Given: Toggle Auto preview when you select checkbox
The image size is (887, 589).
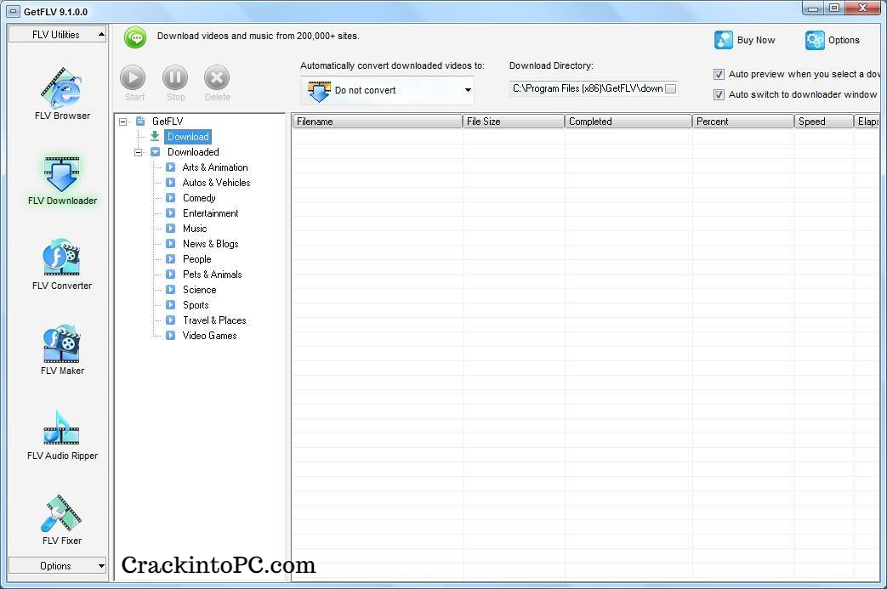Looking at the screenshot, I should coord(719,74).
